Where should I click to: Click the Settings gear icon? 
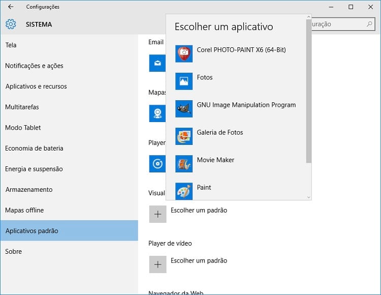11,24
